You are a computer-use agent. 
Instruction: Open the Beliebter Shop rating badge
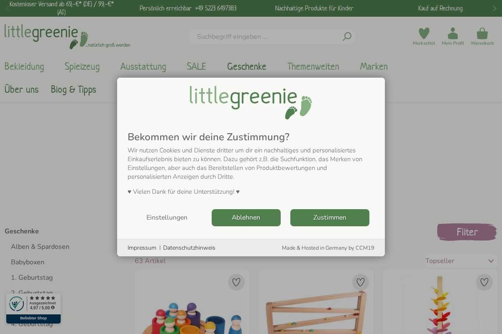pyautogui.click(x=33, y=309)
